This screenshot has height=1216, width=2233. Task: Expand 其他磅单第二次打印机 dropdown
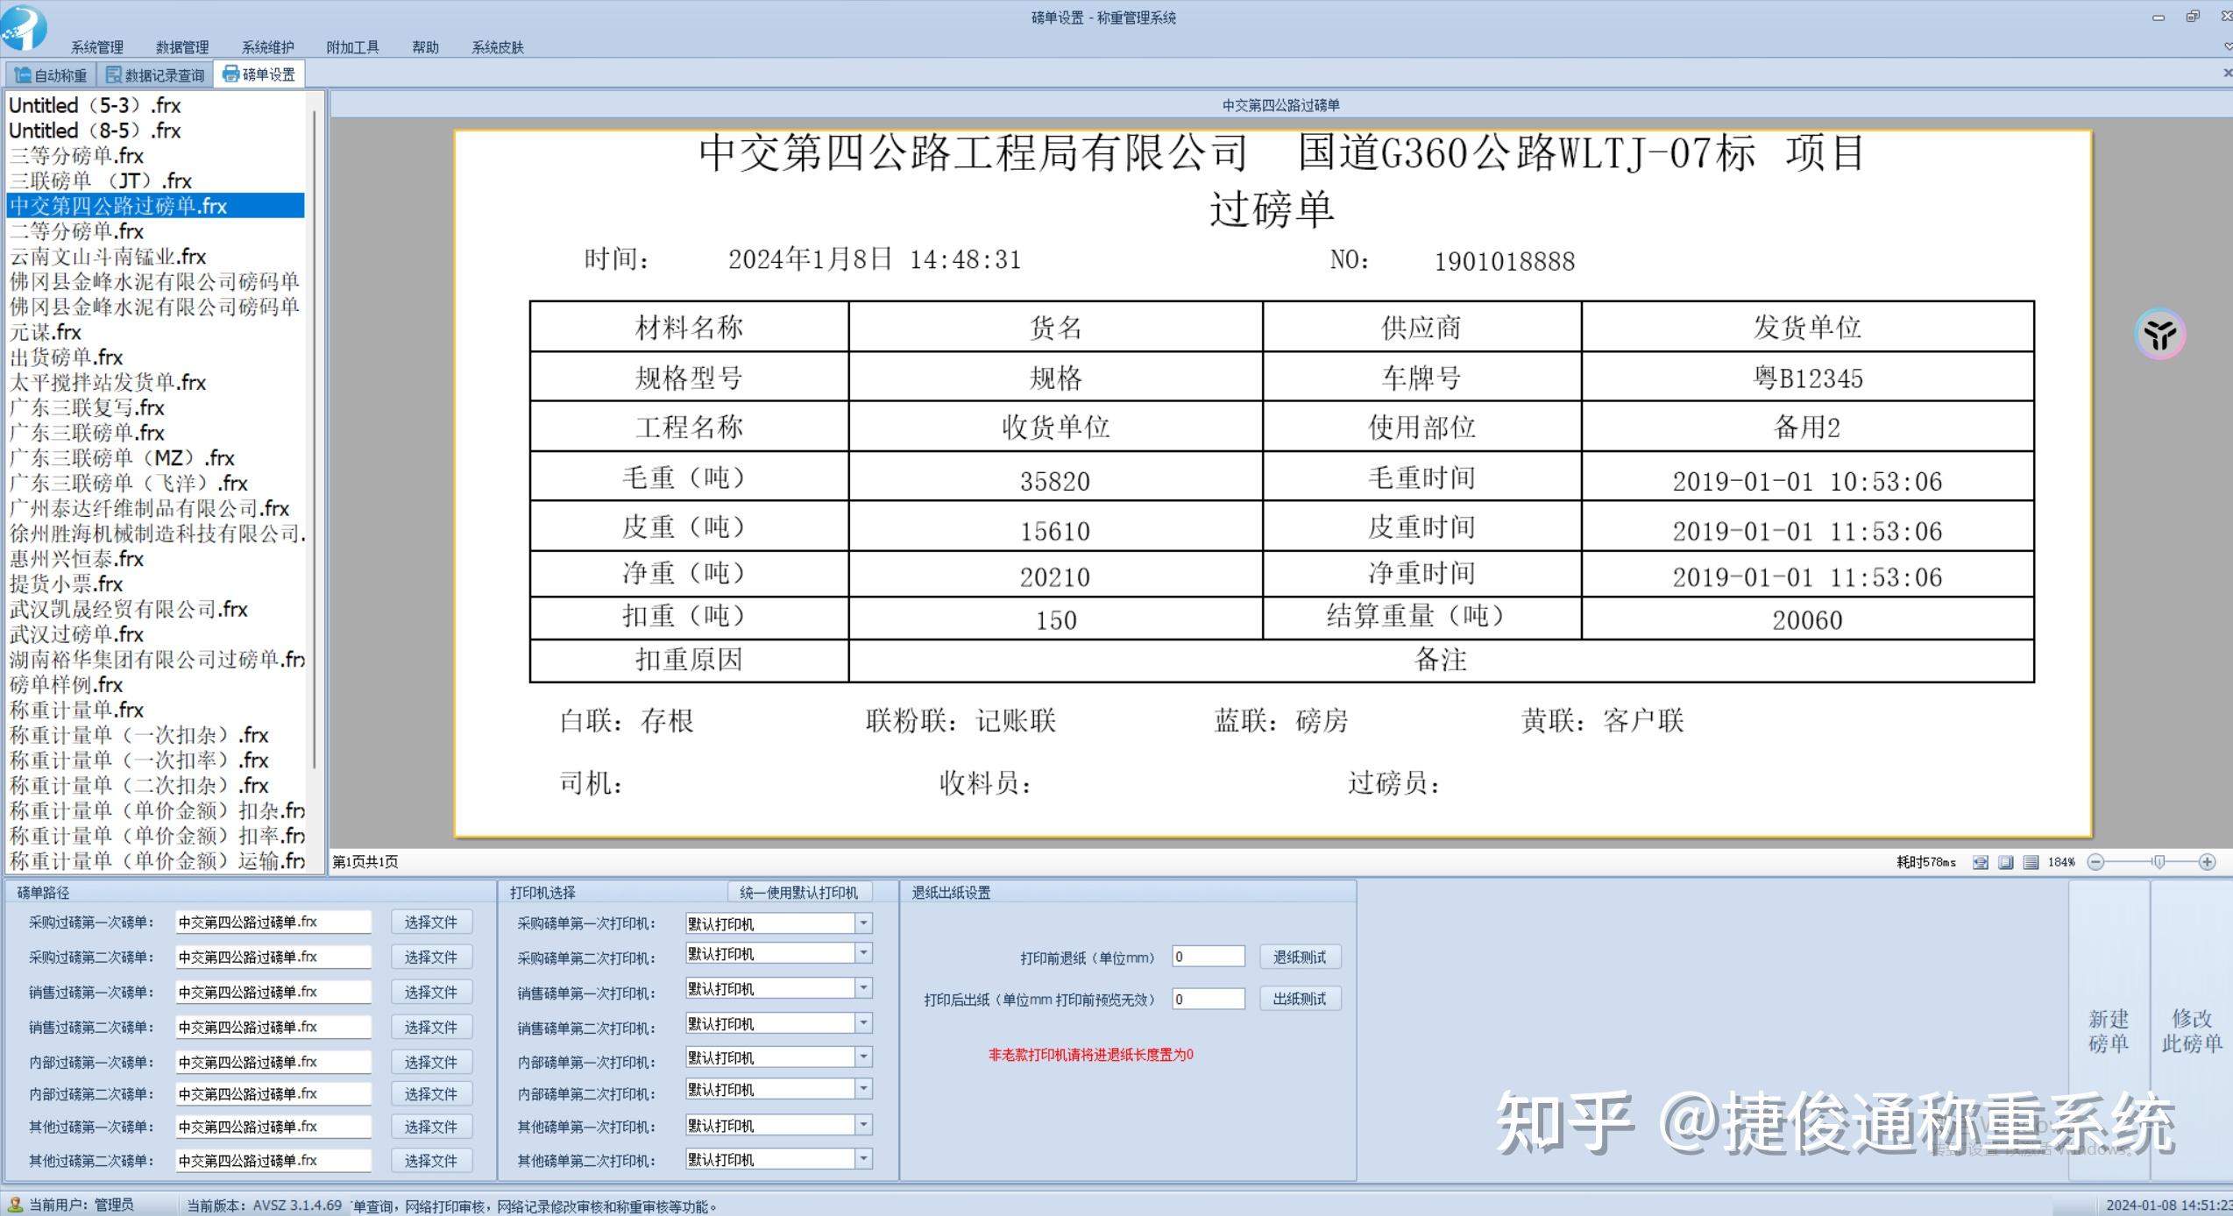tap(864, 1159)
